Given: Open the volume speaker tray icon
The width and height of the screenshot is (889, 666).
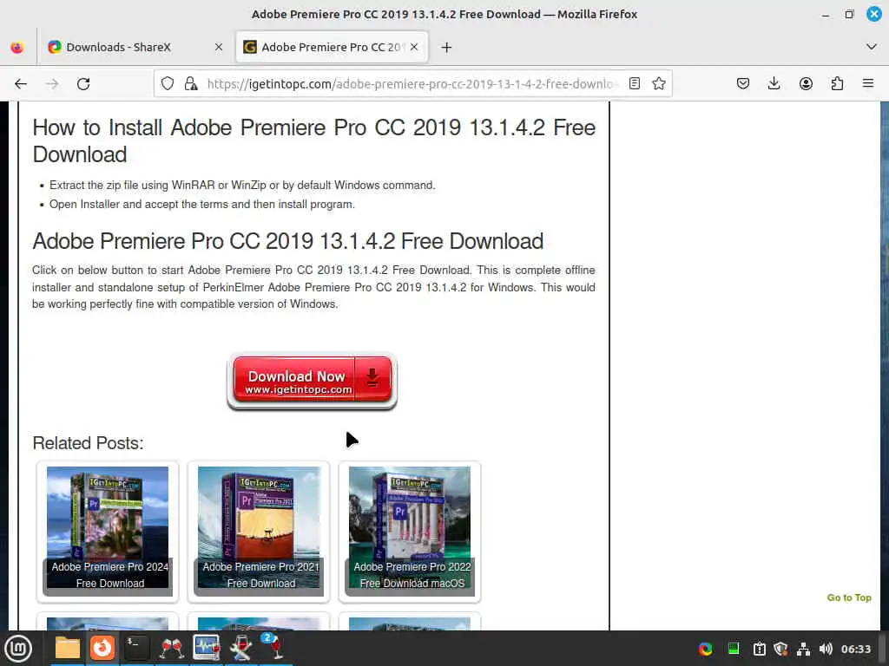Looking at the screenshot, I should coord(826,649).
